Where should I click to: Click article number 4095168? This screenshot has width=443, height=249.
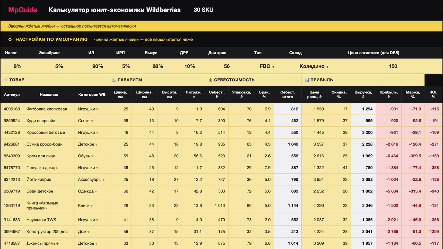(12, 109)
